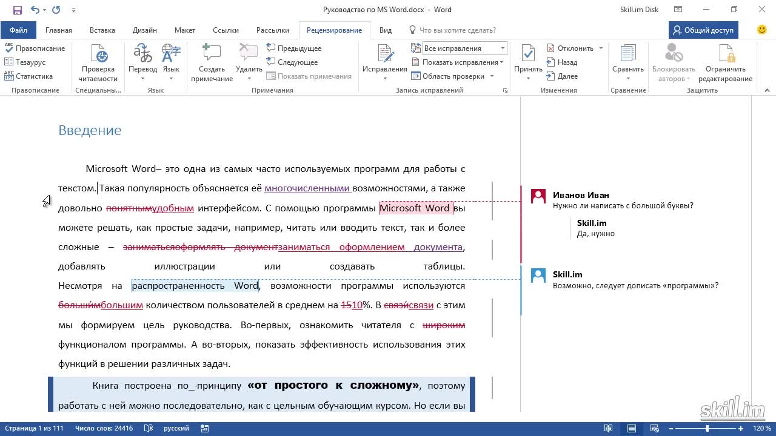The height and width of the screenshot is (436, 776).
Task: Click the zoom slider handle
Action: pos(707,428)
